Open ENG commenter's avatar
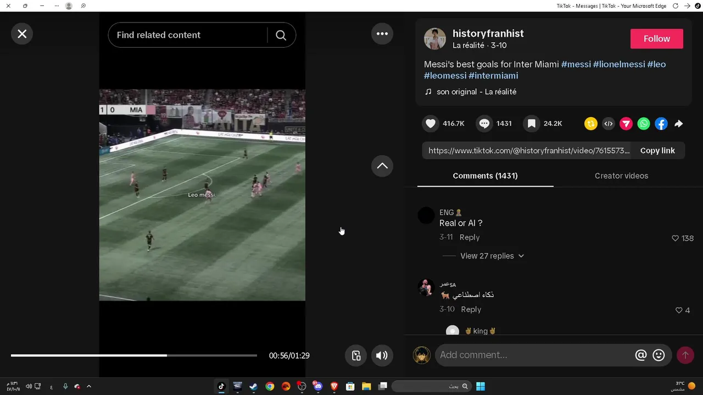 click(x=426, y=215)
